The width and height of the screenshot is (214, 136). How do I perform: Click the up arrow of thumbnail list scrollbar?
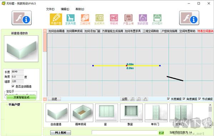pos(210,105)
